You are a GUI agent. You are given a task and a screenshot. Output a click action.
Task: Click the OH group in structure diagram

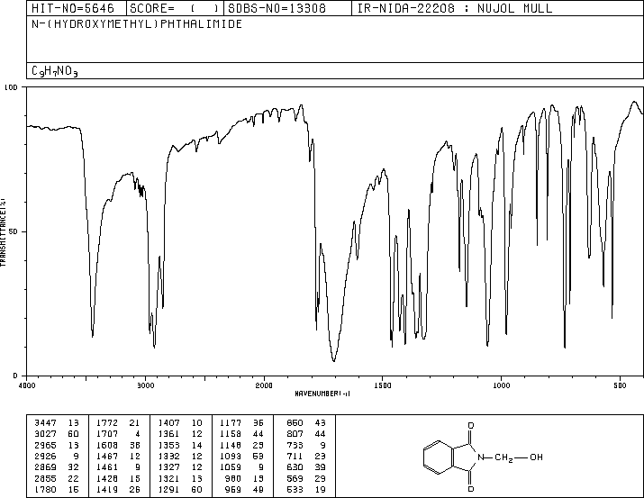536,457
